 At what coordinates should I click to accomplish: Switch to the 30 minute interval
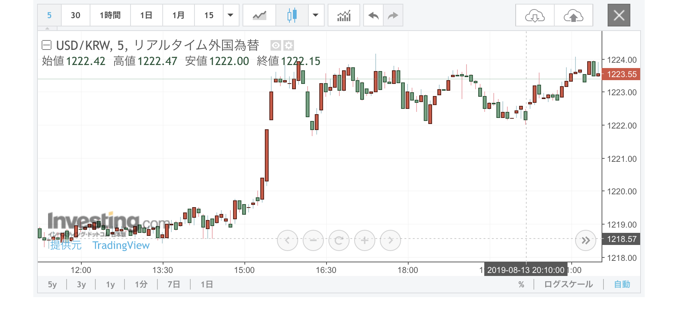coord(76,15)
